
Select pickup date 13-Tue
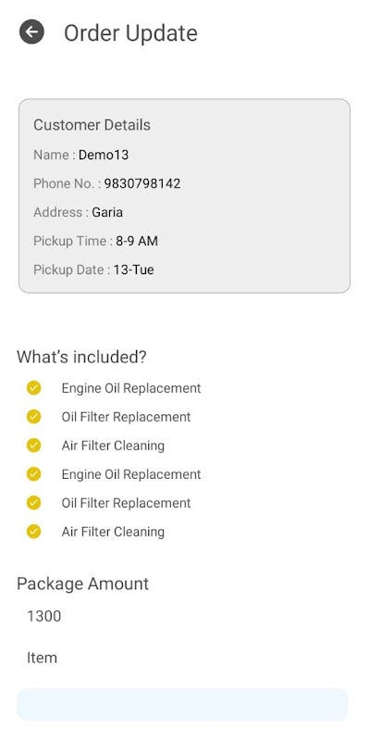(x=133, y=270)
